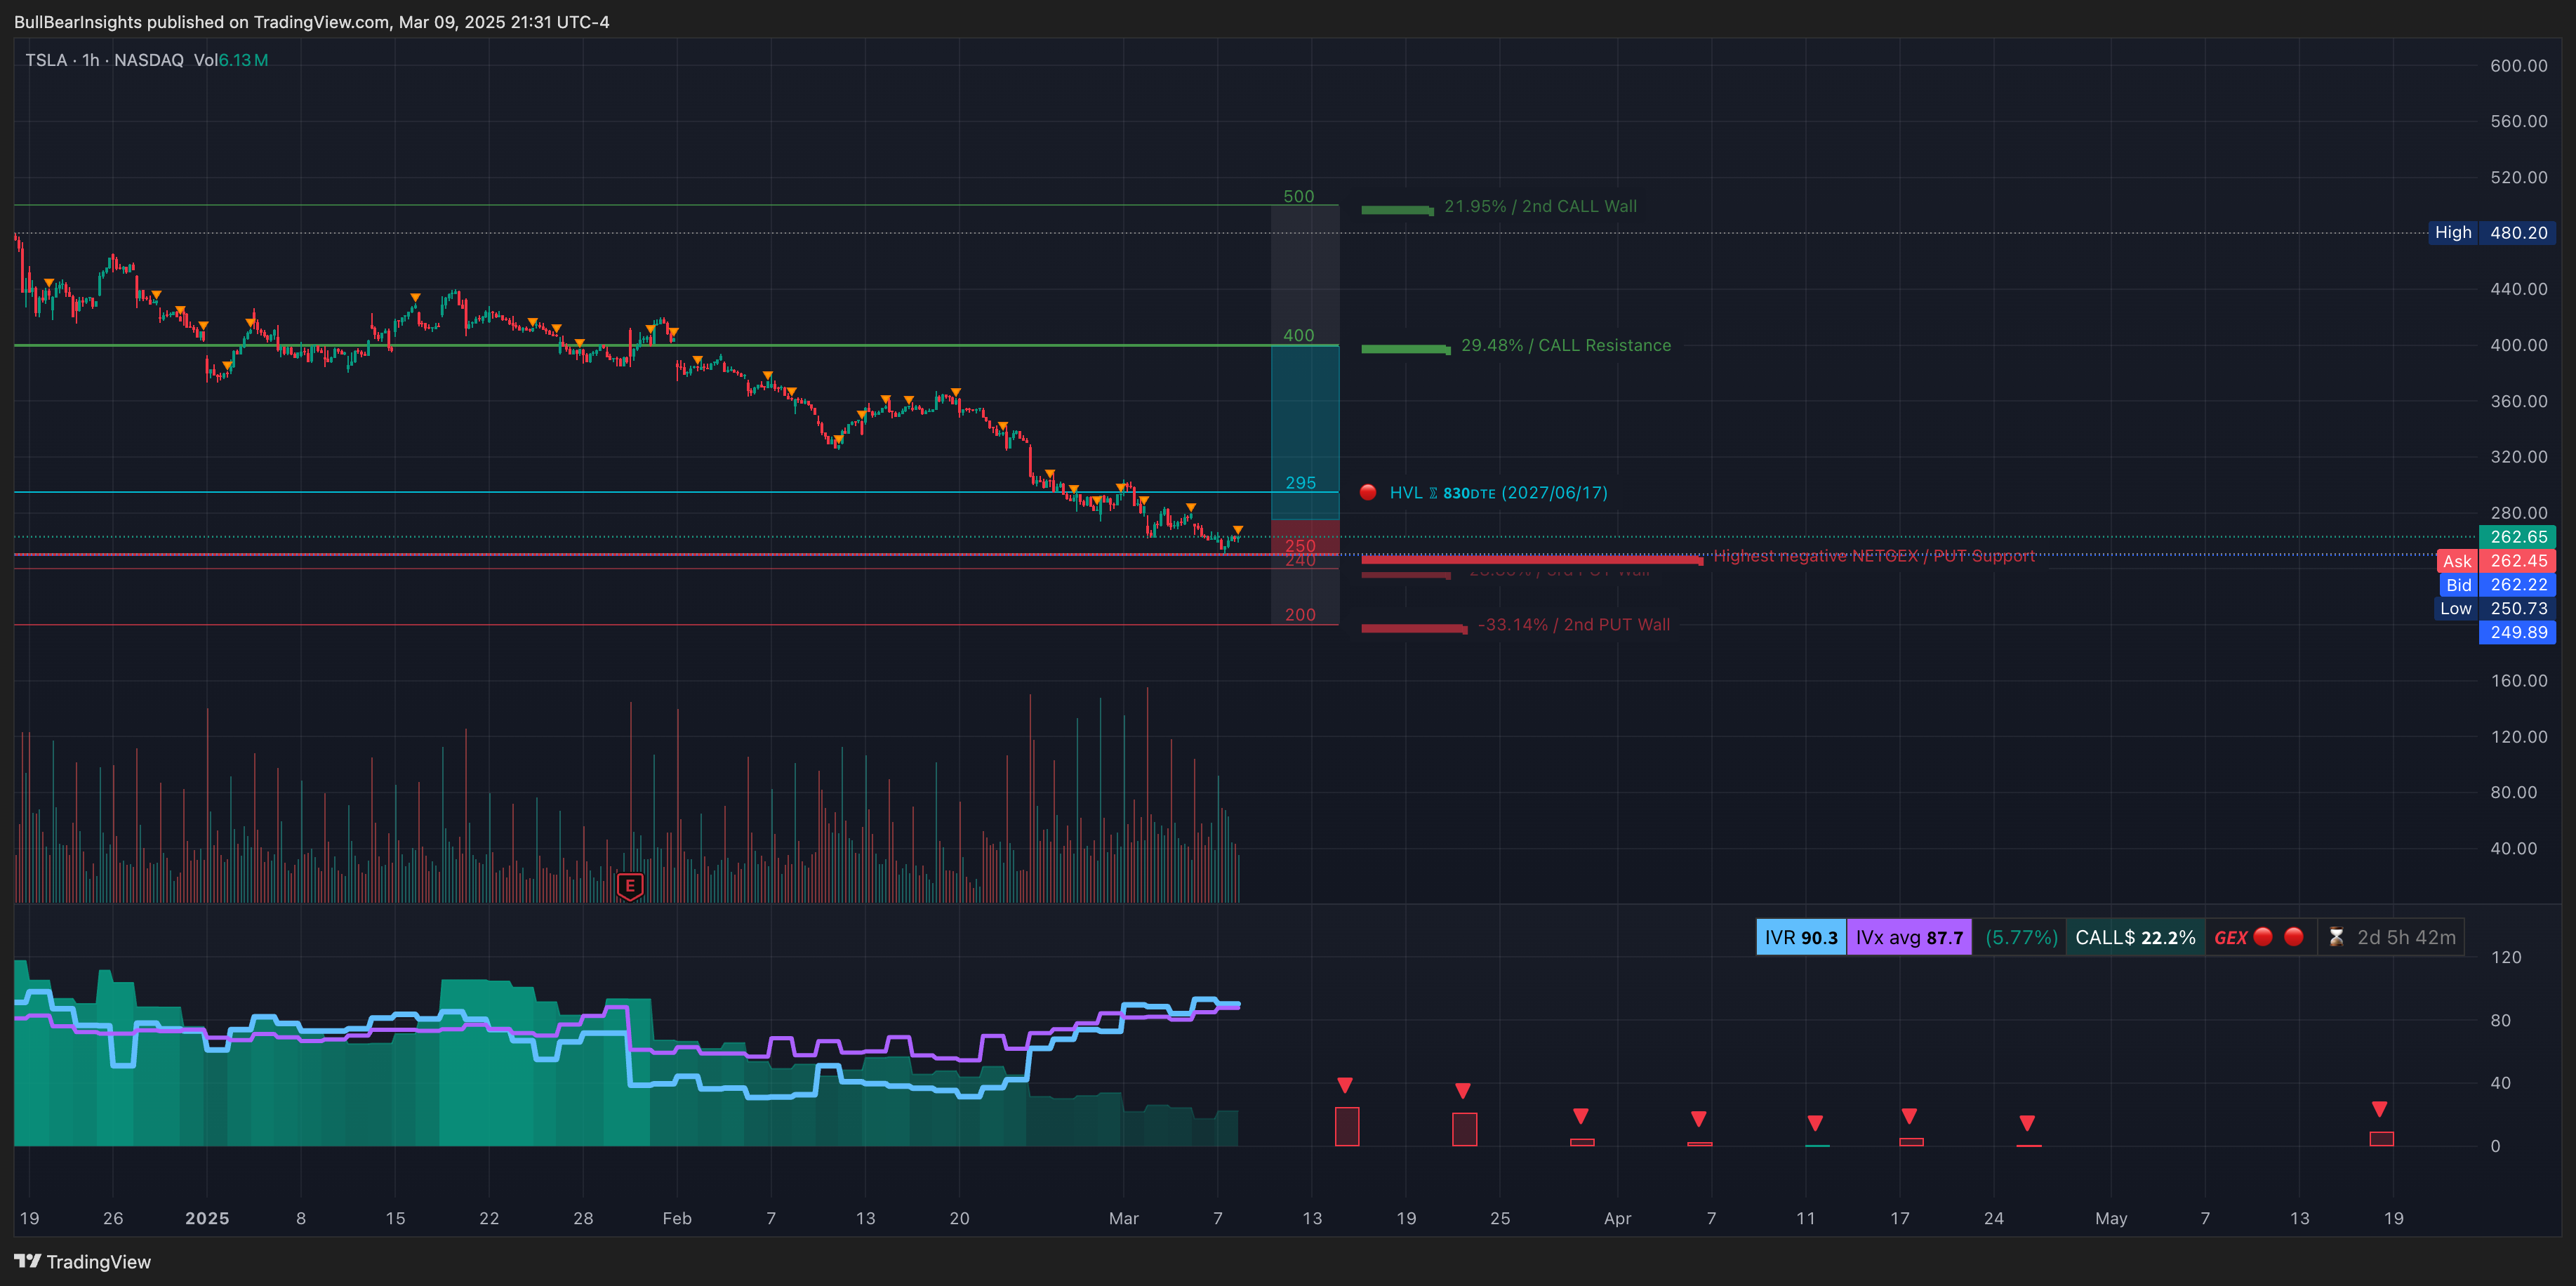Image resolution: width=2576 pixels, height=1286 pixels.
Task: Click the red expiry triangle above Apr 17
Action: click(x=1909, y=1116)
